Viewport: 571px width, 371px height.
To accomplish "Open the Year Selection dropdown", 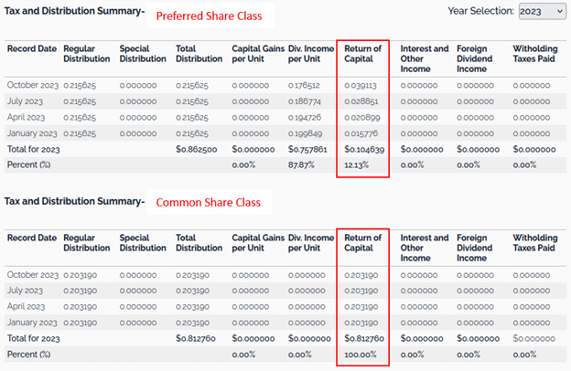I will coord(542,11).
